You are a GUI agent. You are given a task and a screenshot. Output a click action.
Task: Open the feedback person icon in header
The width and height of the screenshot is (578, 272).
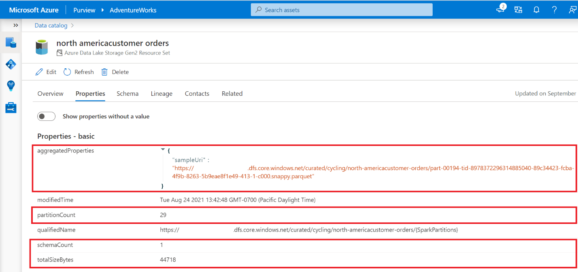pyautogui.click(x=572, y=10)
